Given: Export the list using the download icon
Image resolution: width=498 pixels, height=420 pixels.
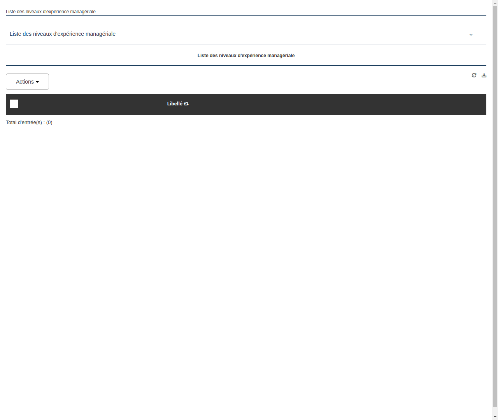Looking at the screenshot, I should point(484,75).
